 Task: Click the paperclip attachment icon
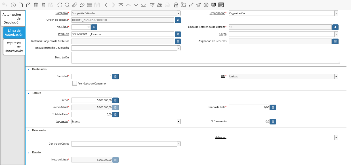[75, 5]
